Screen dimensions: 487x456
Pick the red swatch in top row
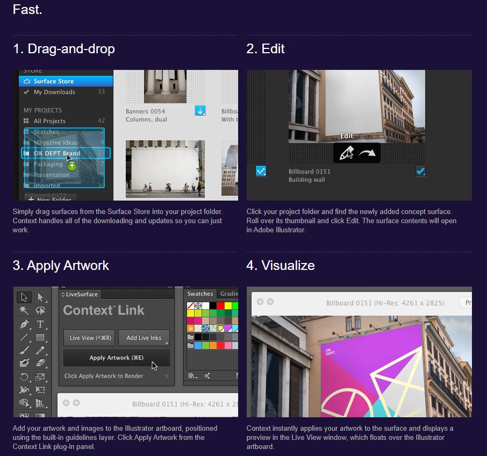(x=220, y=305)
